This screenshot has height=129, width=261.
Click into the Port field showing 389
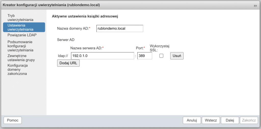145,56
